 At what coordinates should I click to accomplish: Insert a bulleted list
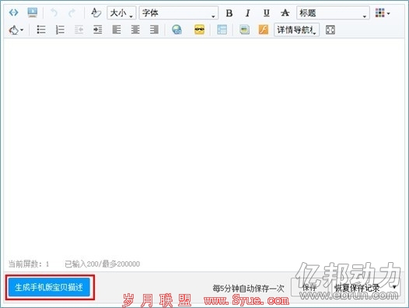tap(41, 30)
